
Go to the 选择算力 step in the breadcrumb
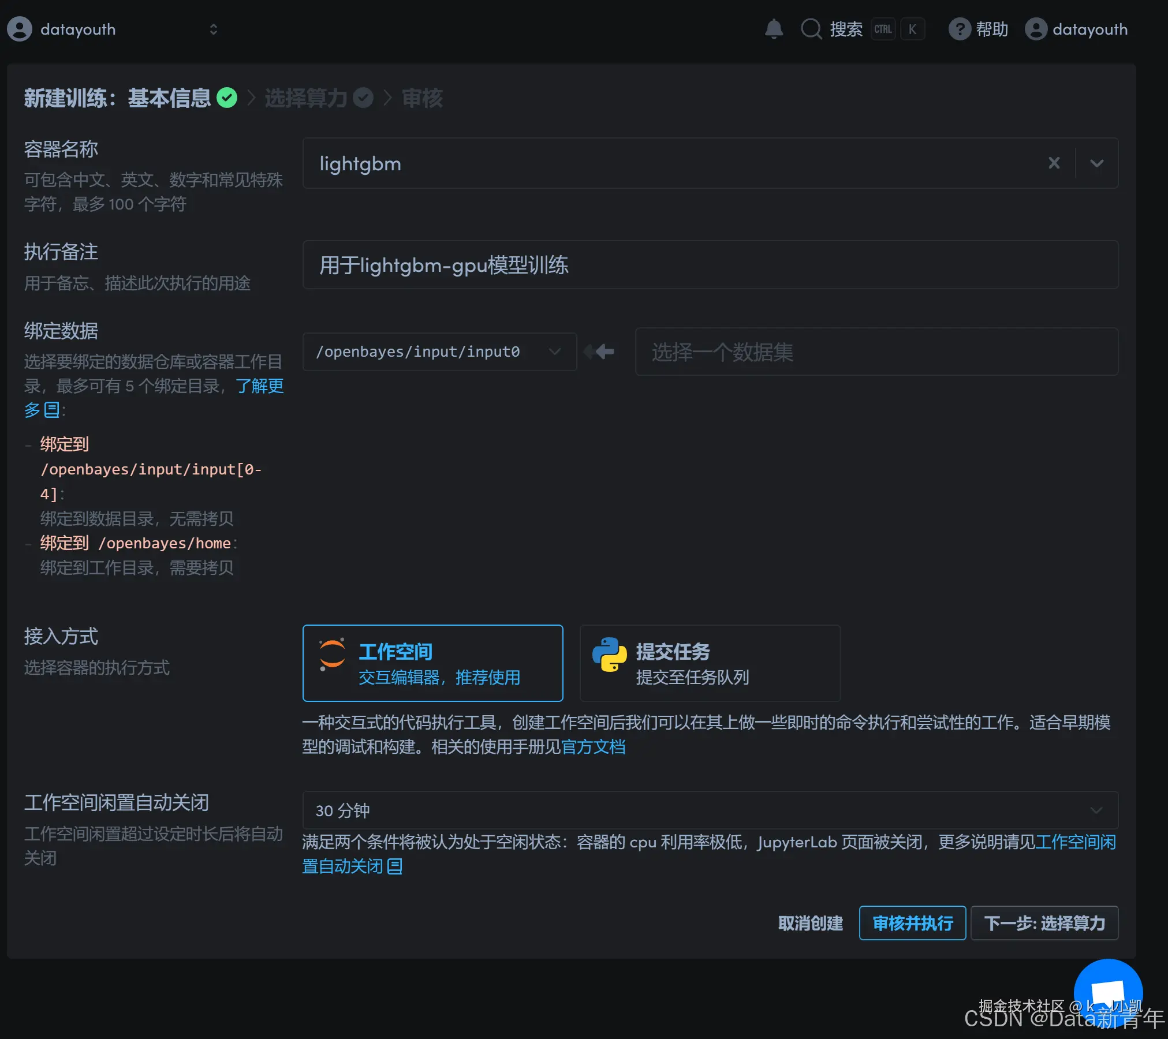tap(306, 98)
